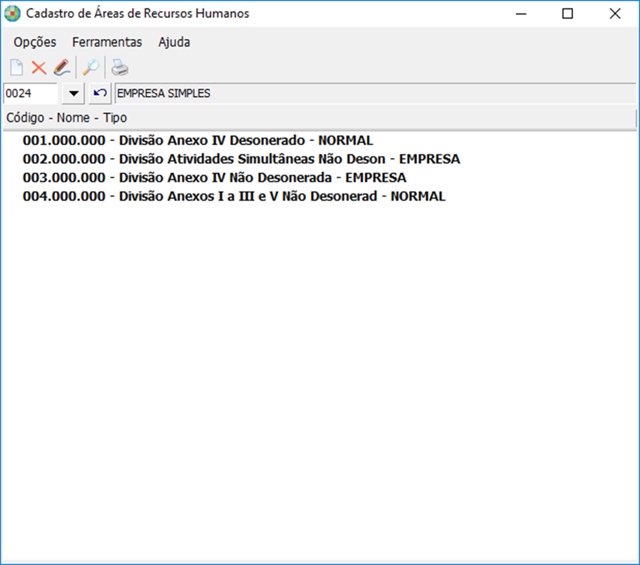
Task: Click the red X delete icon
Action: [39, 68]
